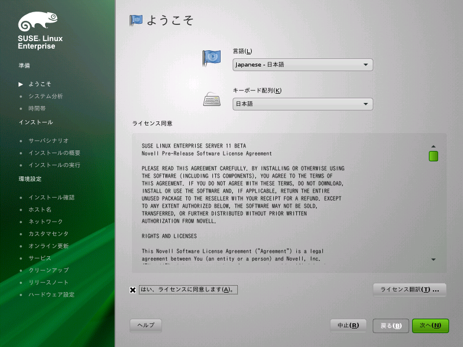Click the 中止(R) button
Screen dimensions: 463x347
pos(348,326)
